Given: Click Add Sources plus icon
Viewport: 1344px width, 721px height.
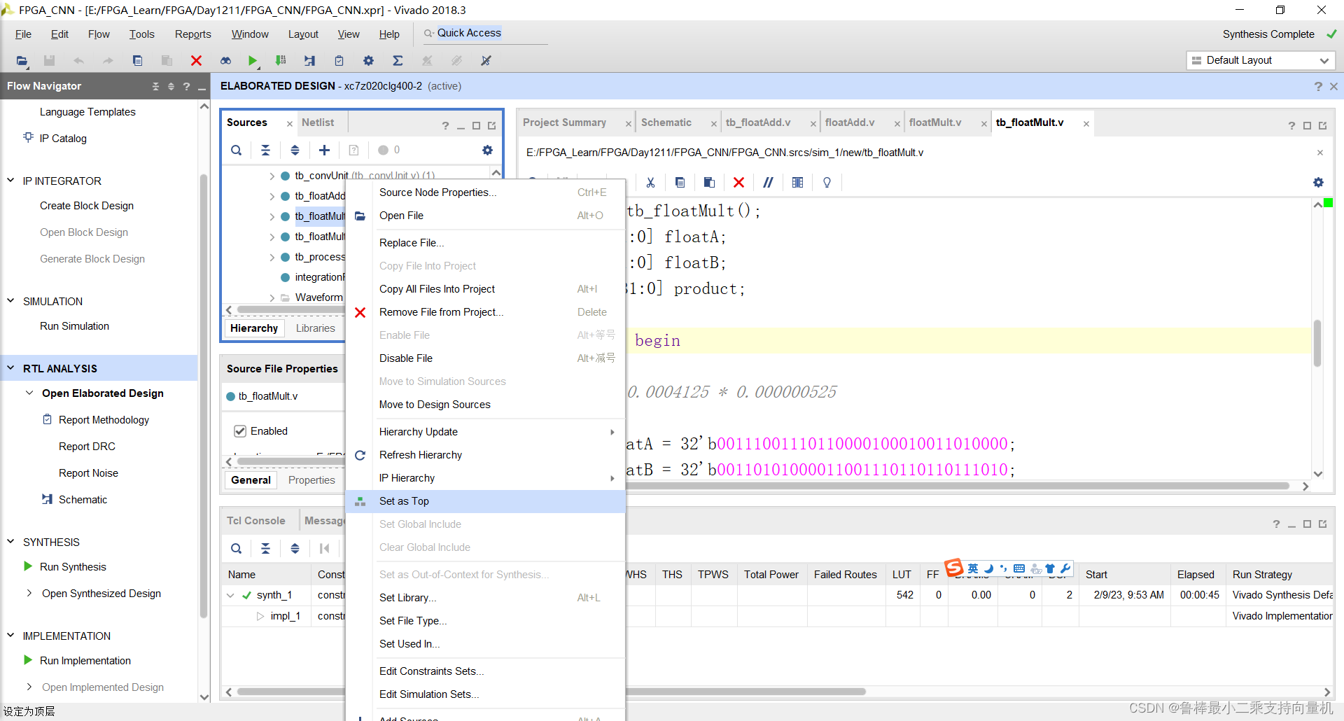Looking at the screenshot, I should tap(324, 150).
